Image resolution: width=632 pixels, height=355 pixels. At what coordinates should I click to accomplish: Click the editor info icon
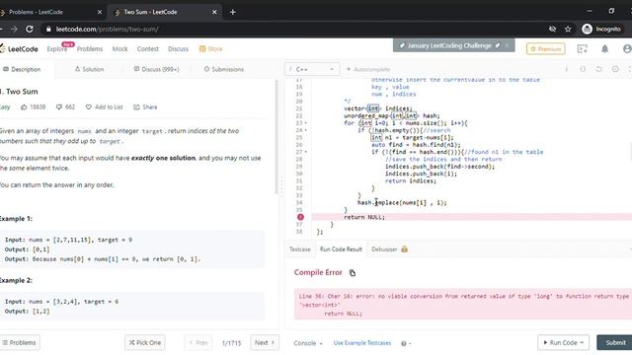(x=566, y=69)
